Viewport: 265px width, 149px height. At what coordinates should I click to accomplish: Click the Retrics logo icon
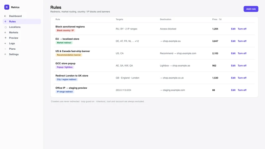pyautogui.click(x=7, y=7)
